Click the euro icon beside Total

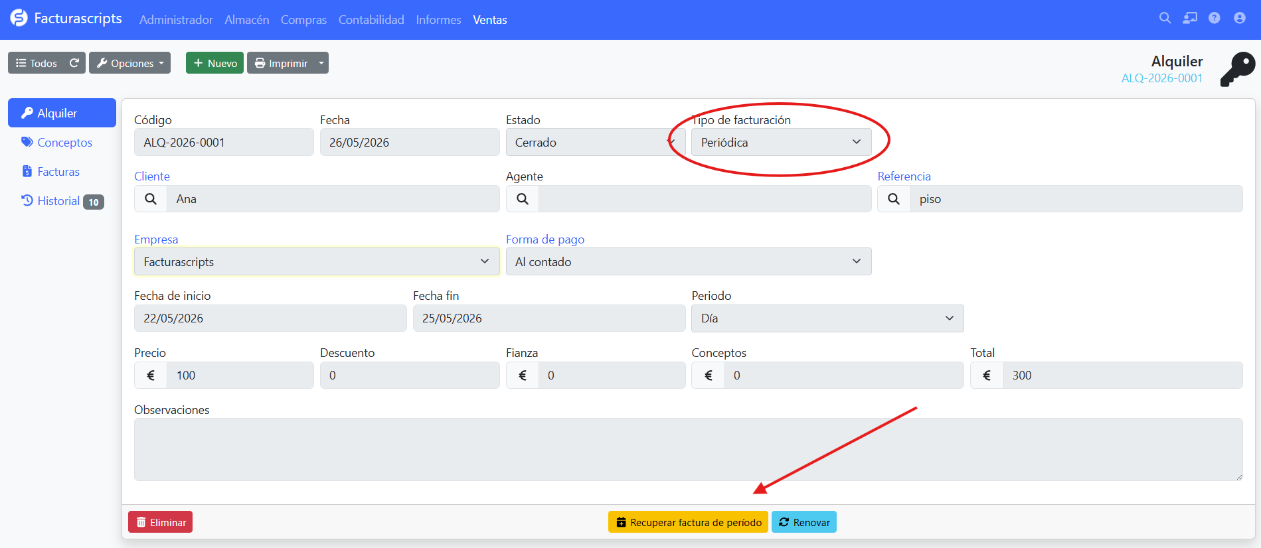(x=987, y=376)
